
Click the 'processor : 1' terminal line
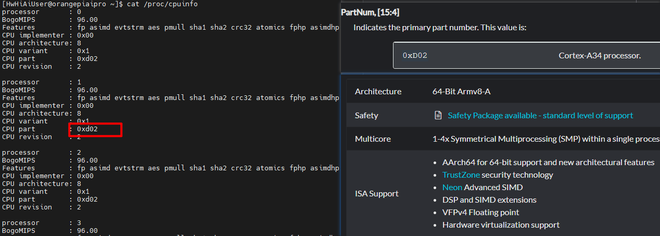click(x=42, y=82)
